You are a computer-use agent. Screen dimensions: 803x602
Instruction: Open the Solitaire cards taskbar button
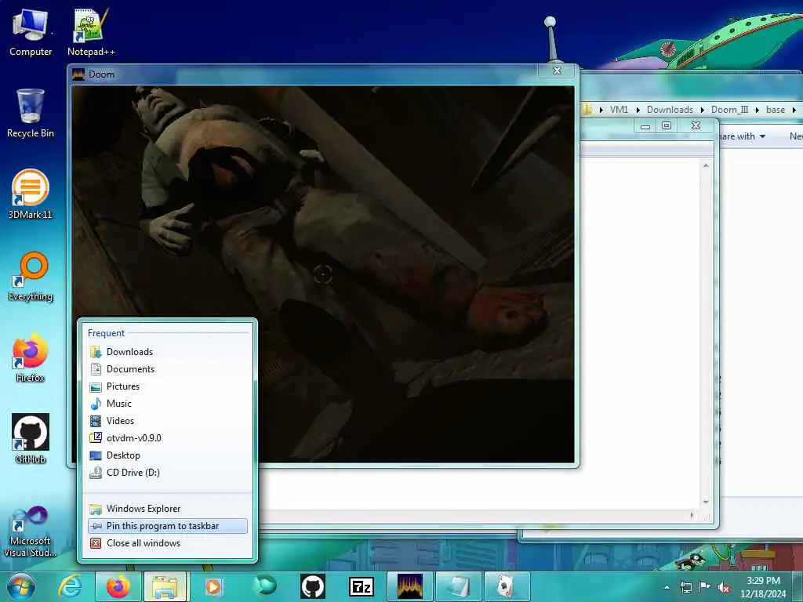click(x=507, y=586)
